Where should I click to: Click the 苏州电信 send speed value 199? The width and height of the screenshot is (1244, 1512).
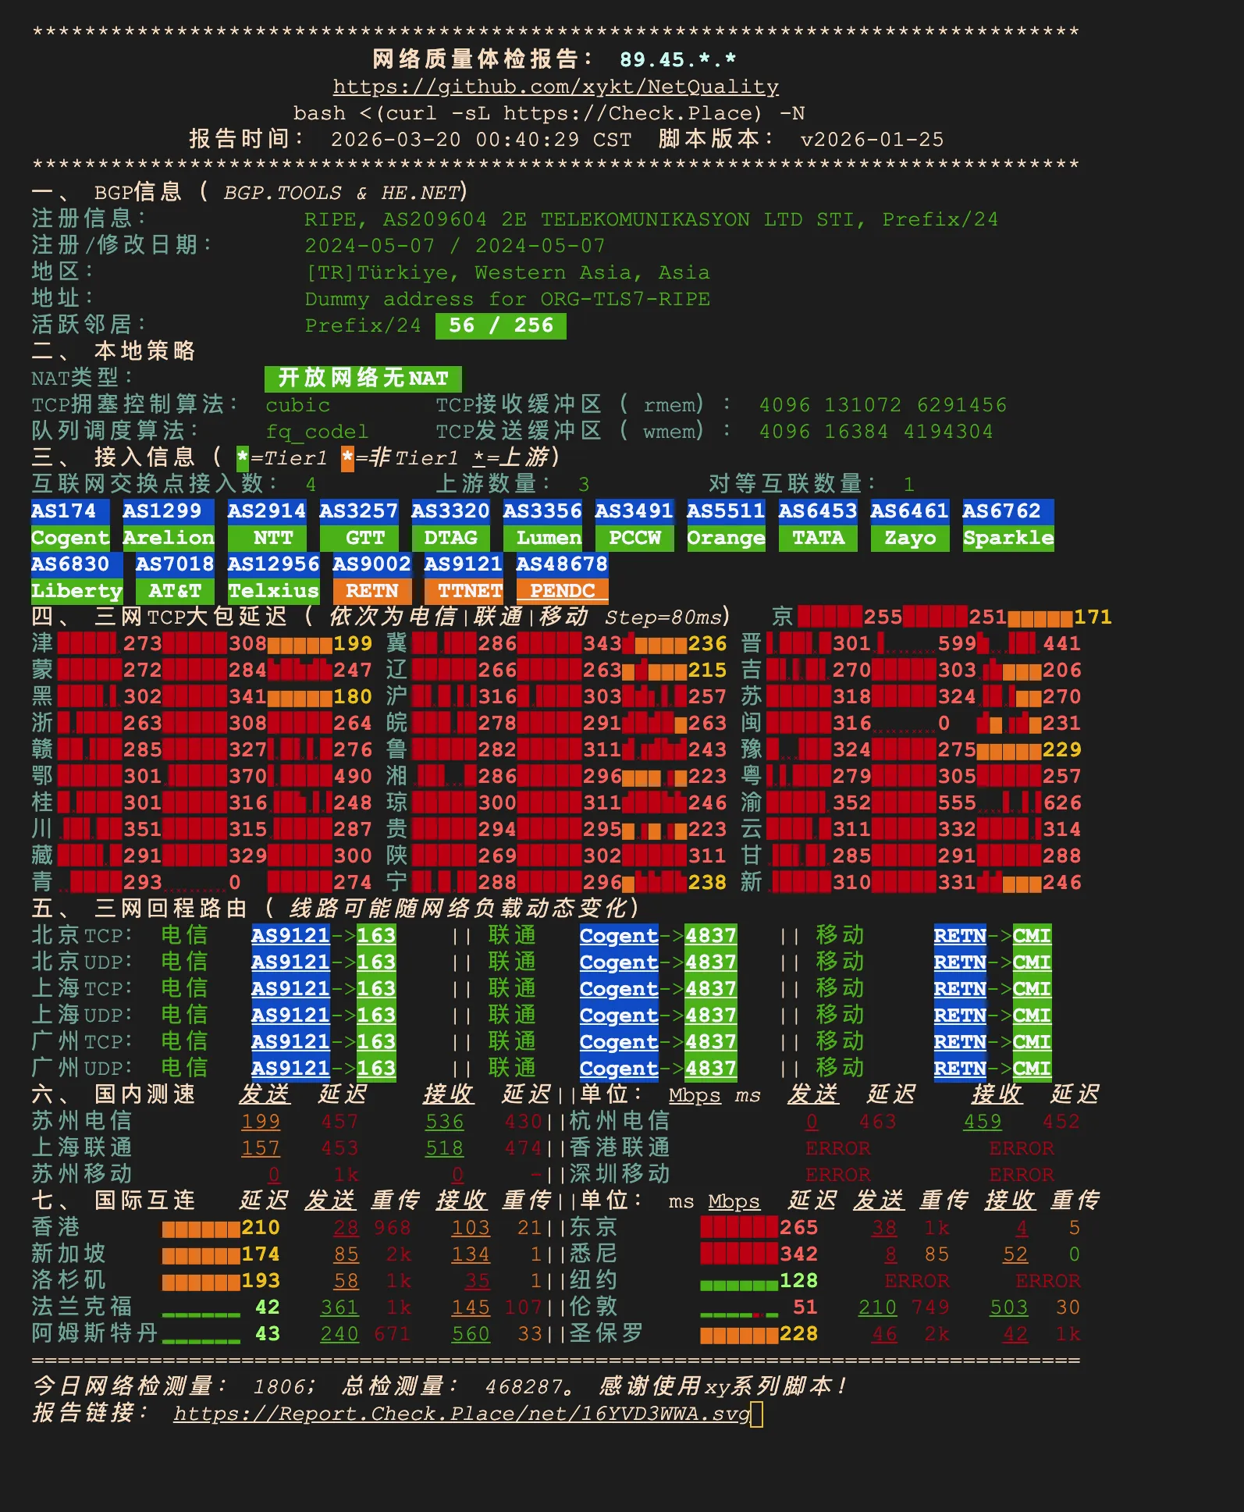pyautogui.click(x=261, y=1122)
